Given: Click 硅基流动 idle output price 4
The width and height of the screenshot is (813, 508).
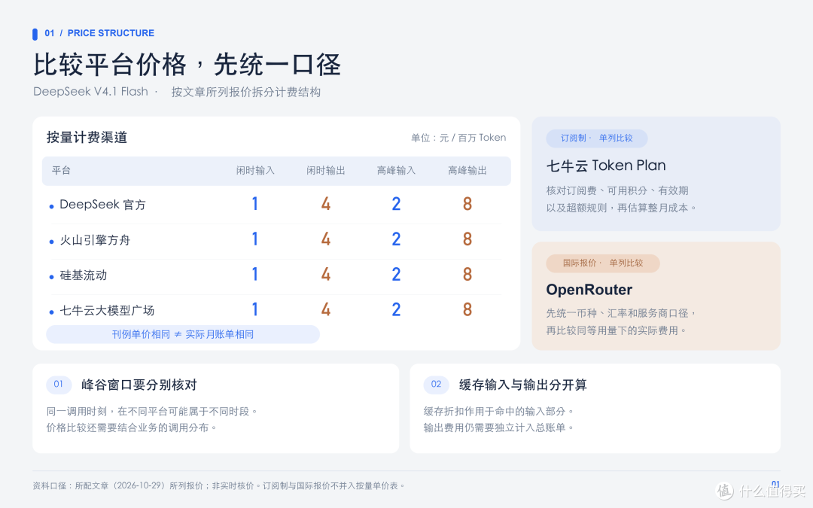Looking at the screenshot, I should (326, 274).
